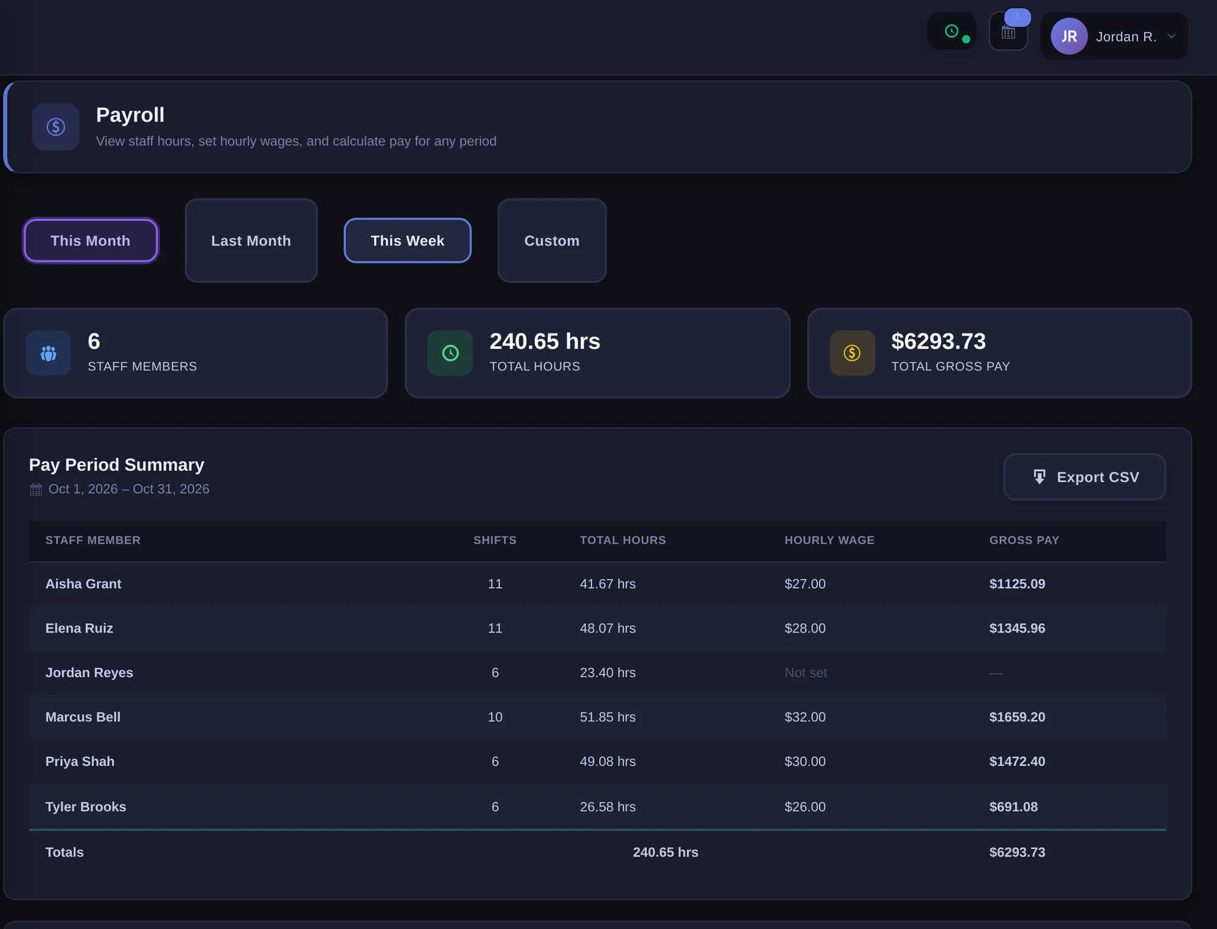Click the Hourly Wage column header
The width and height of the screenshot is (1217, 929).
coord(830,540)
